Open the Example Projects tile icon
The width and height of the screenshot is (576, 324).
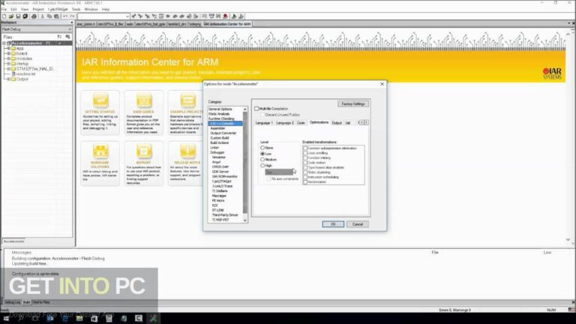[187, 100]
